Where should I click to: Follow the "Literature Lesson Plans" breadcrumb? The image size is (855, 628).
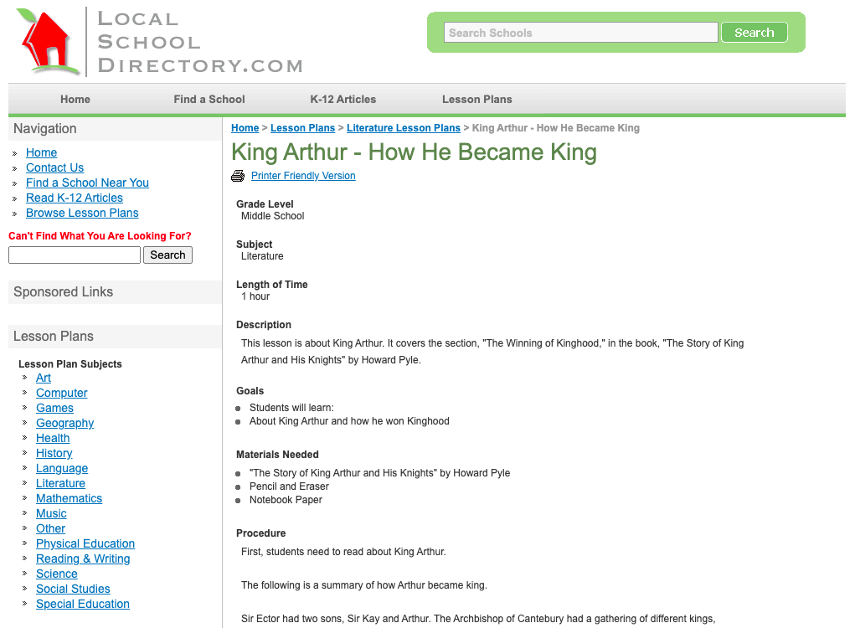pos(403,127)
